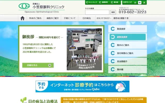Set text size to large (大)
Screen dimensions: 165x103
point(144,3)
